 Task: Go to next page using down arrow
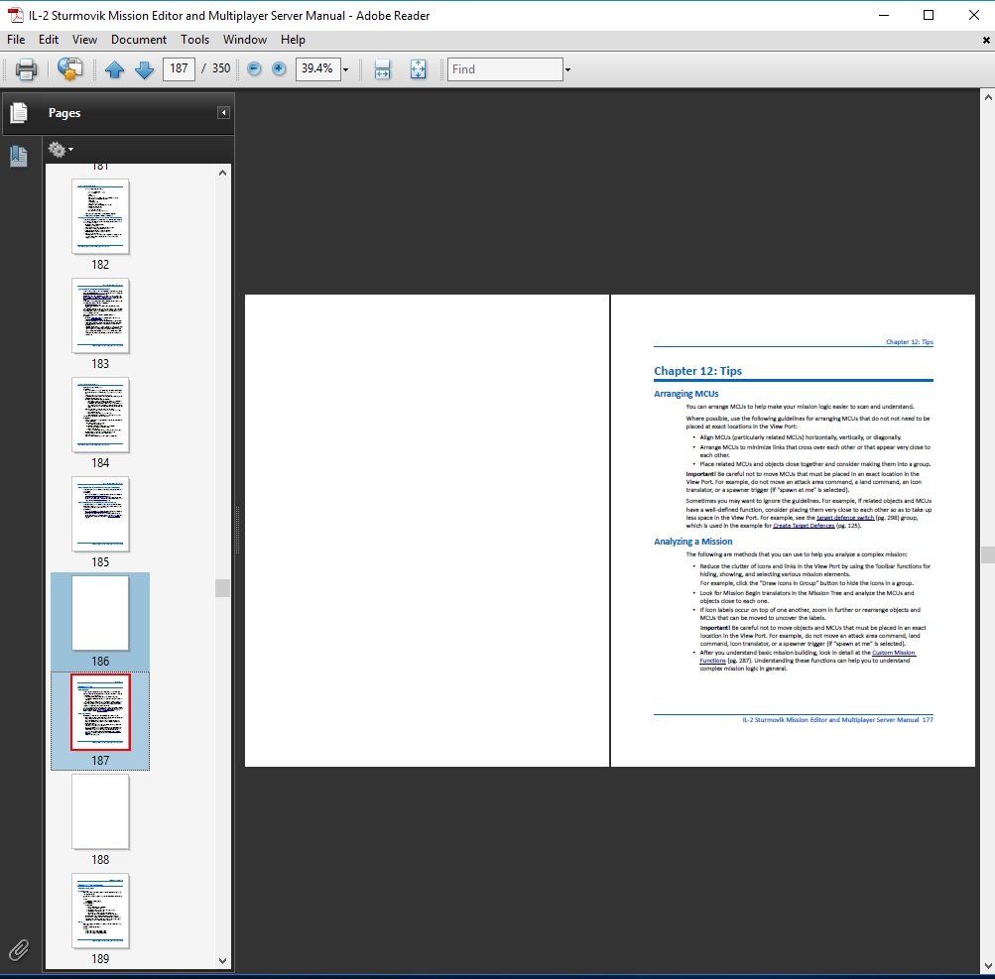tap(144, 69)
